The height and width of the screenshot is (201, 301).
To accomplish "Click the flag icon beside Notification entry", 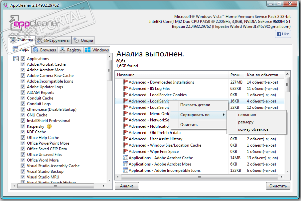I will 125,126.
